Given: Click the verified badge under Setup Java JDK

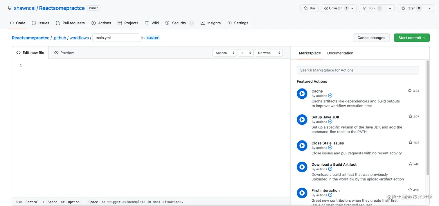Looking at the screenshot, I should 330,122.
